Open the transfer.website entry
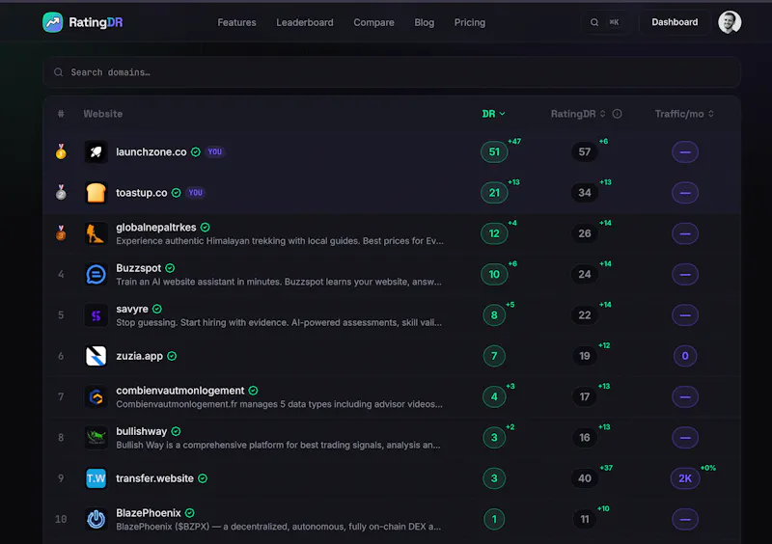This screenshot has width=772, height=544. coord(154,478)
